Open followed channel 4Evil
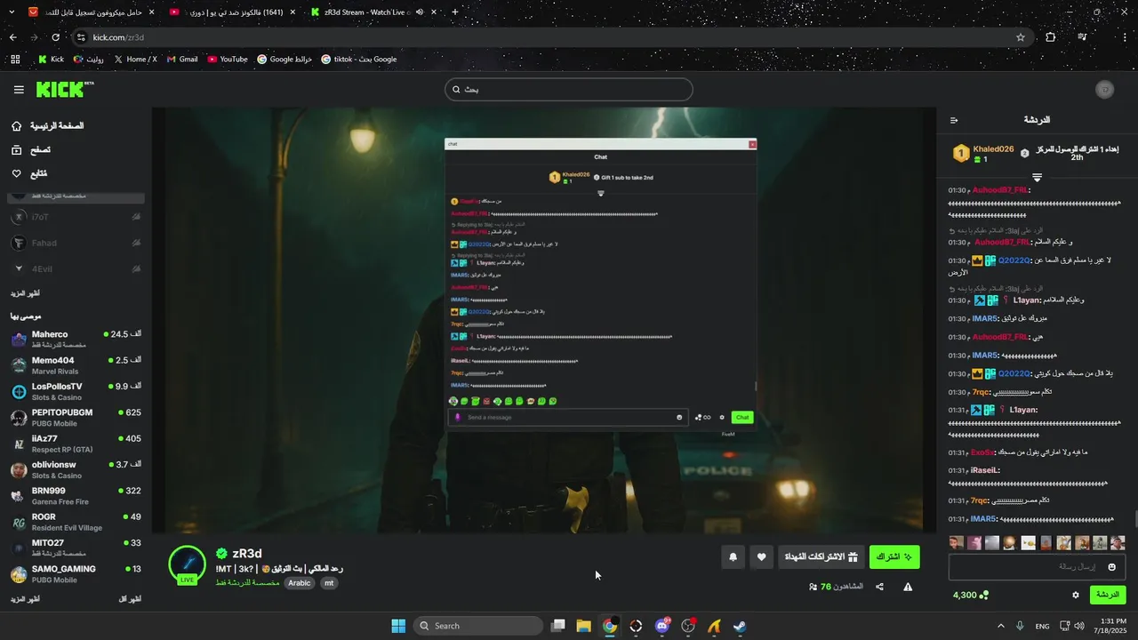Image resolution: width=1138 pixels, height=640 pixels. [x=76, y=268]
